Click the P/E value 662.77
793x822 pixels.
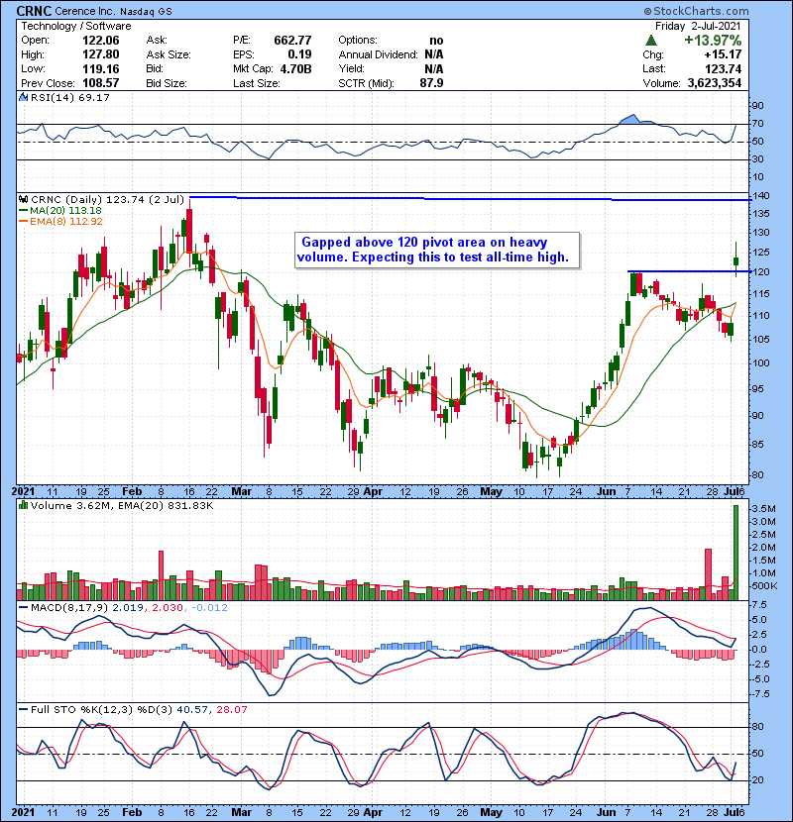pyautogui.click(x=292, y=41)
